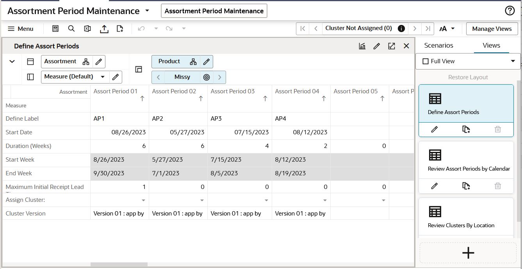Image resolution: width=522 pixels, height=269 pixels.
Task: Collapse the dimension header chevron
Action: tap(12, 61)
